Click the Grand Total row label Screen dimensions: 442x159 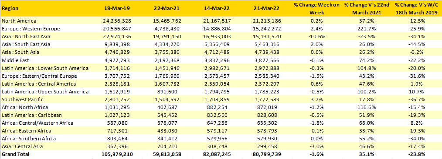pos(15,154)
